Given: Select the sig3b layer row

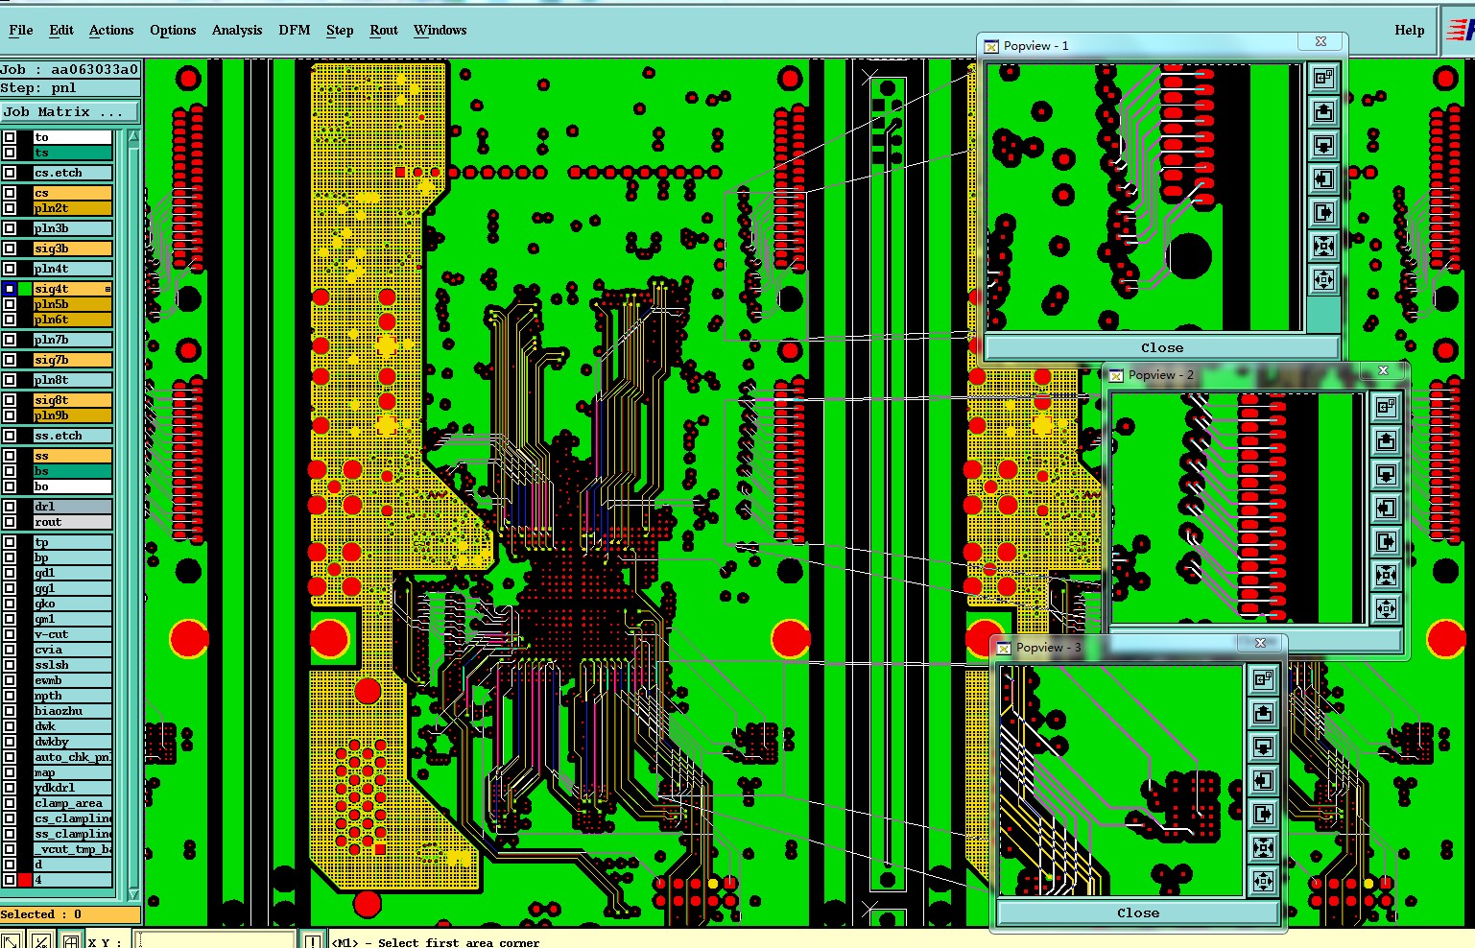Looking at the screenshot, I should (x=73, y=249).
